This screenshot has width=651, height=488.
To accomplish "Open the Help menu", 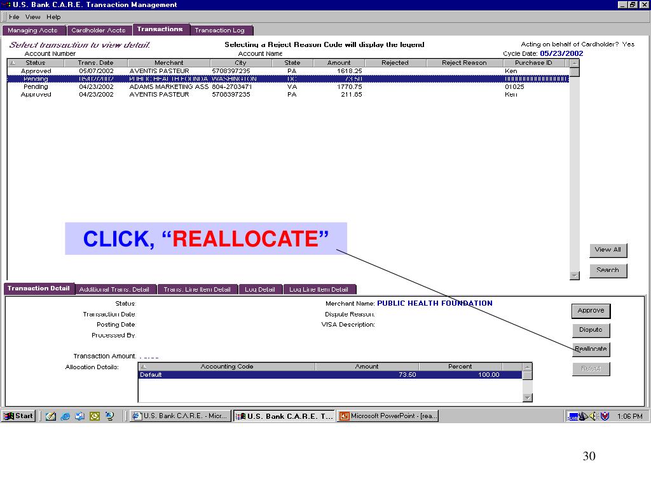I will [x=53, y=17].
